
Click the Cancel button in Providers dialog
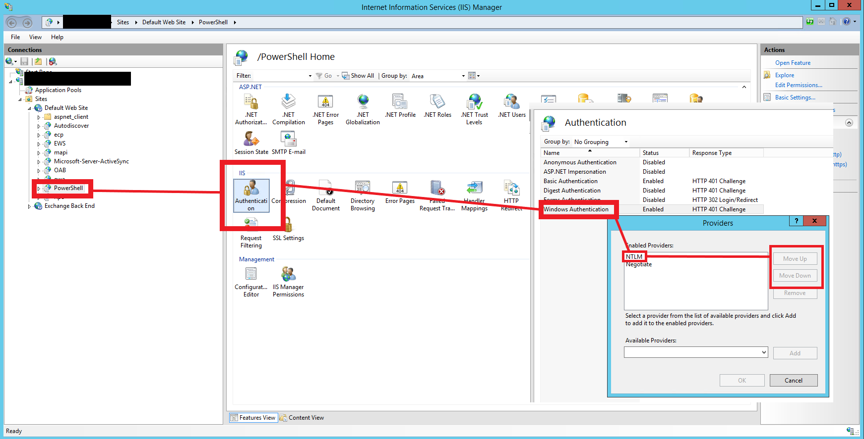[x=794, y=380]
